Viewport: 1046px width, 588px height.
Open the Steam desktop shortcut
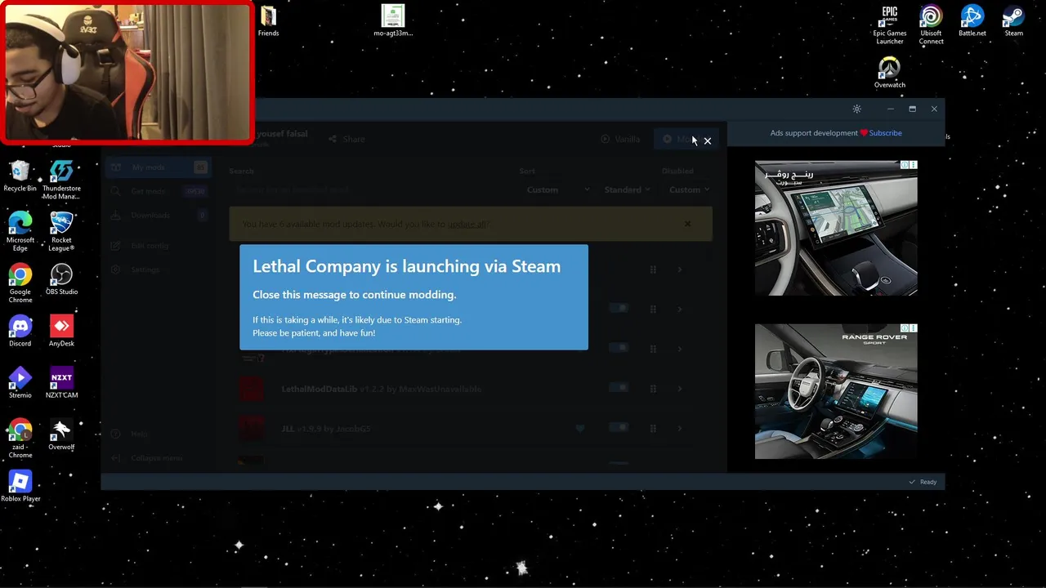1013,20
